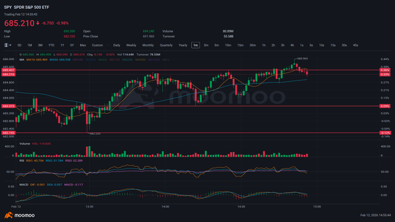The image size is (395, 222).
Task: Click the 685.437 red price line label
Action: 9,70
